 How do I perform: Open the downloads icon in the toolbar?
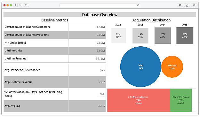[180, 5]
